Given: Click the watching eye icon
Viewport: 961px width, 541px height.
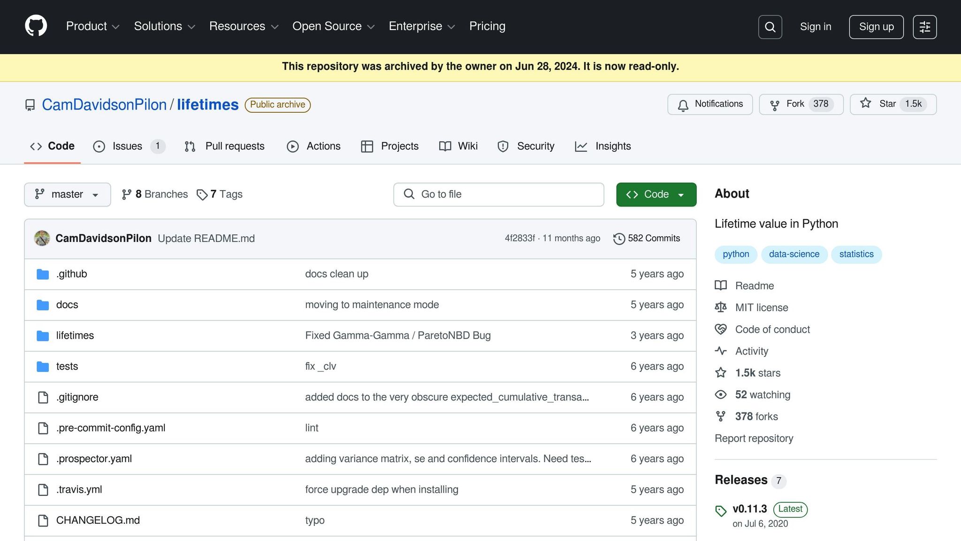Looking at the screenshot, I should (721, 394).
